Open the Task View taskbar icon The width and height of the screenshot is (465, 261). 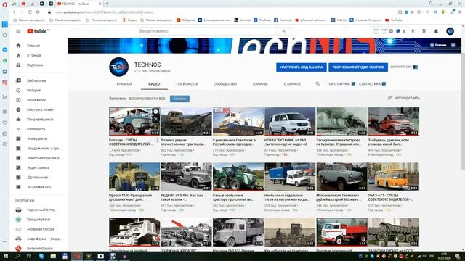pos(29,256)
